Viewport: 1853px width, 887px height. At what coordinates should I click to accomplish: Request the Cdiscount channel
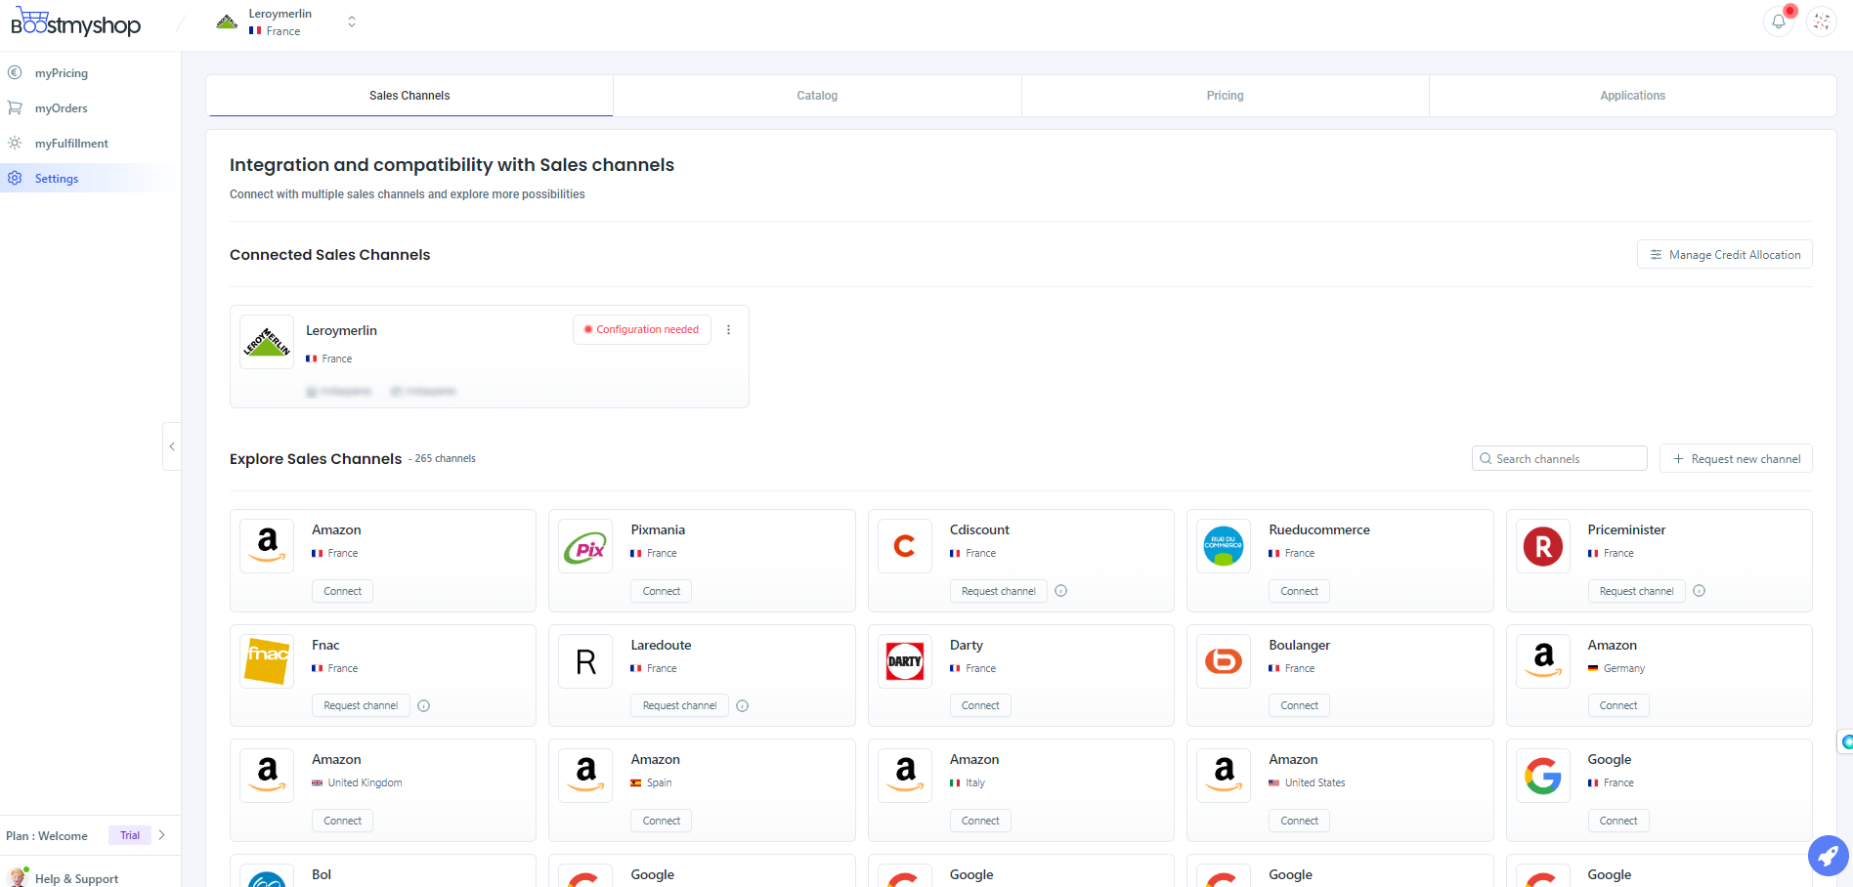(998, 591)
